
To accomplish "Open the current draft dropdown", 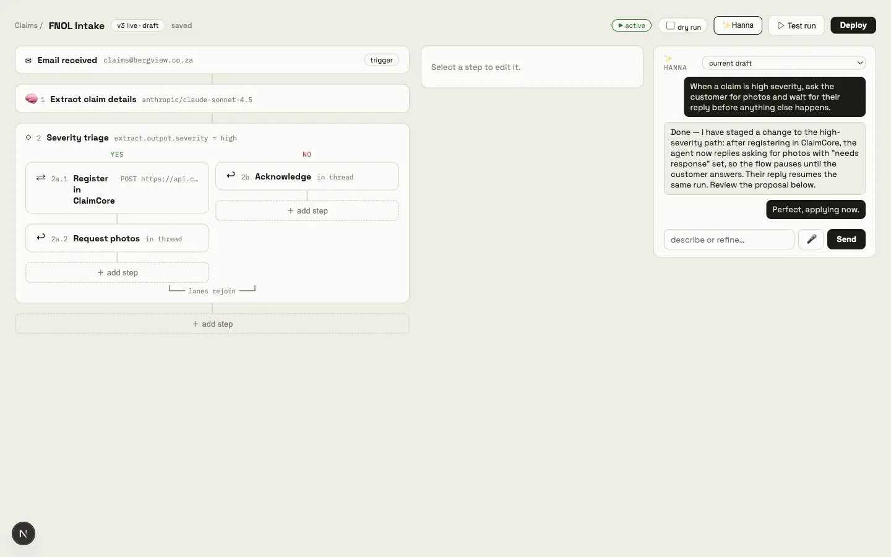I will pos(784,63).
